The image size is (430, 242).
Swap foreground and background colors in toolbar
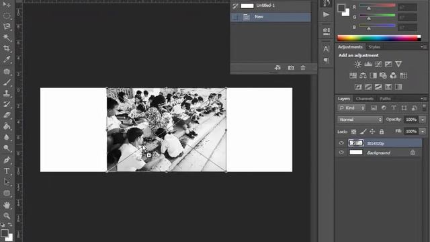(10, 225)
